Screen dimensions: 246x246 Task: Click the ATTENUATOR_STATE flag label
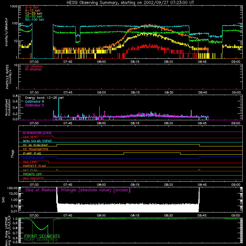(x=37, y=133)
